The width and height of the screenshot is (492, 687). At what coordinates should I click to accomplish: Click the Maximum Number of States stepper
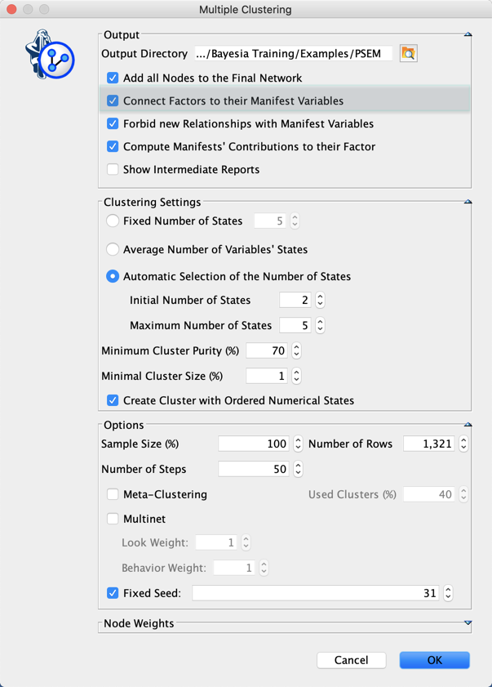coord(320,325)
